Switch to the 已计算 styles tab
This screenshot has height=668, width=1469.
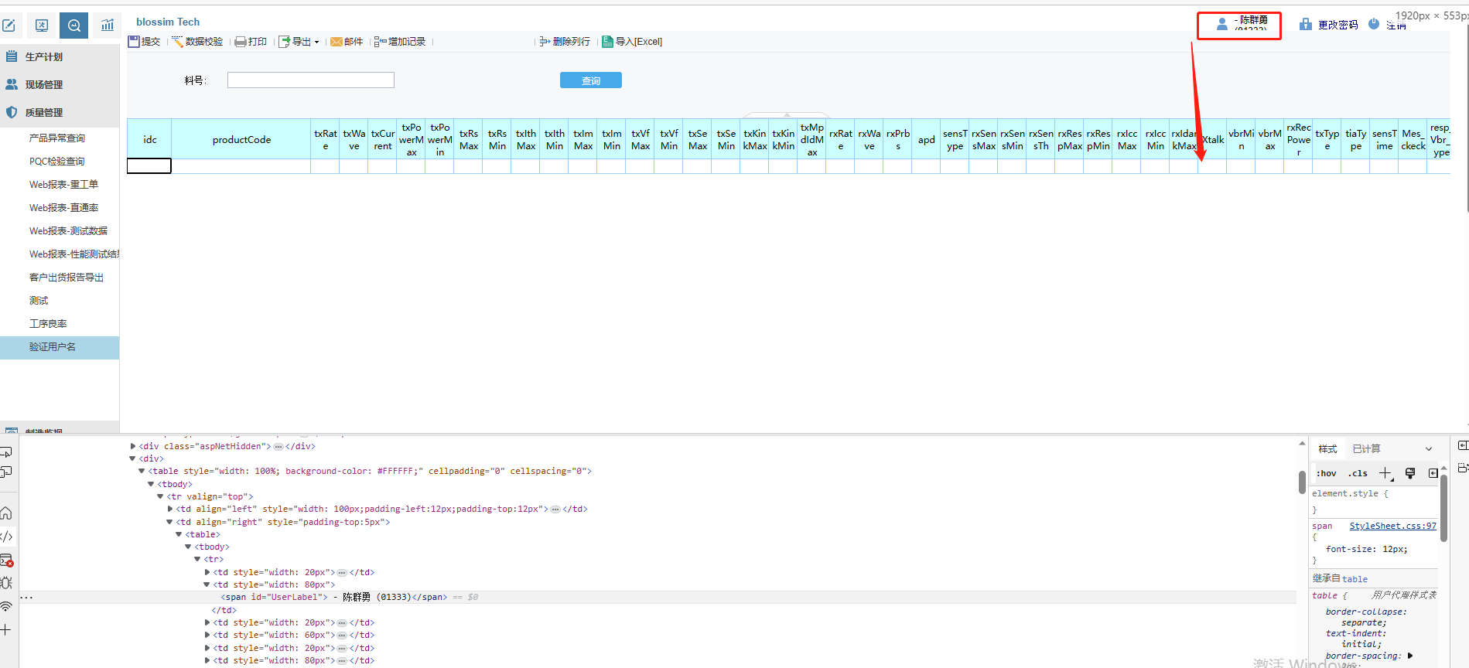1366,449
